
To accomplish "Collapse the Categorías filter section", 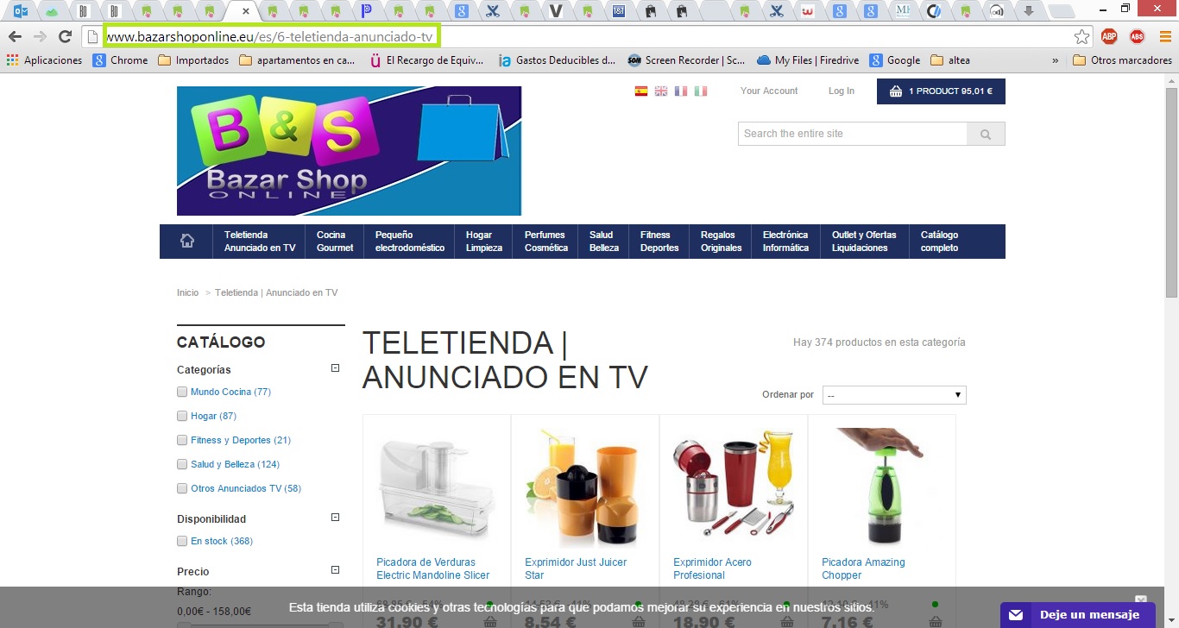I will [x=336, y=368].
